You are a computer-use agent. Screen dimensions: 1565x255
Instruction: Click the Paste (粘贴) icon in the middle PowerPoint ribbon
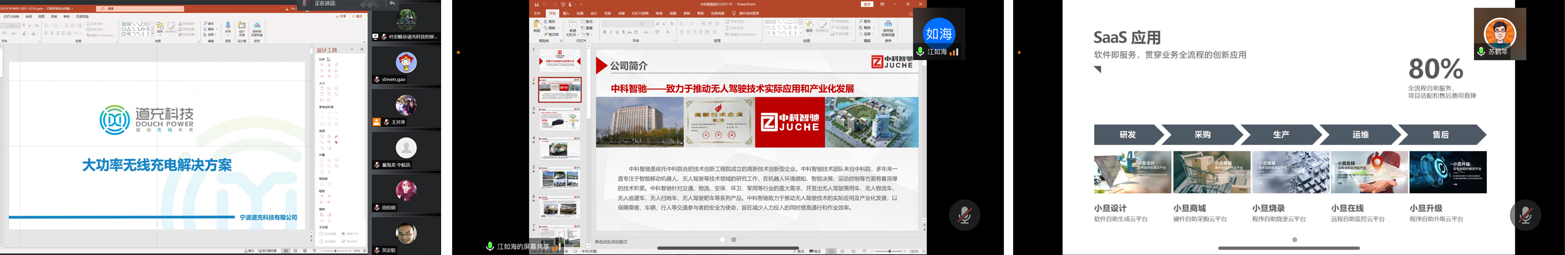click(x=537, y=26)
